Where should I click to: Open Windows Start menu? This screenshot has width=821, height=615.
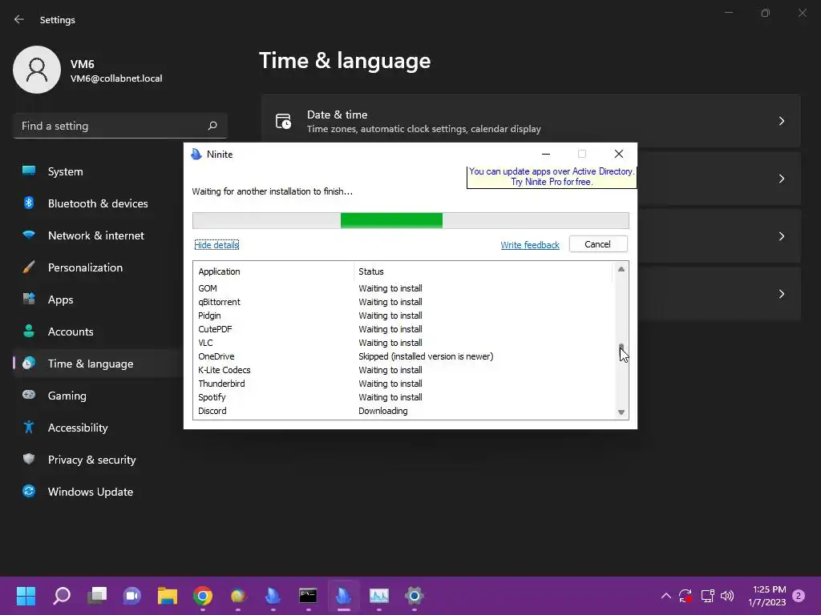[x=26, y=595]
